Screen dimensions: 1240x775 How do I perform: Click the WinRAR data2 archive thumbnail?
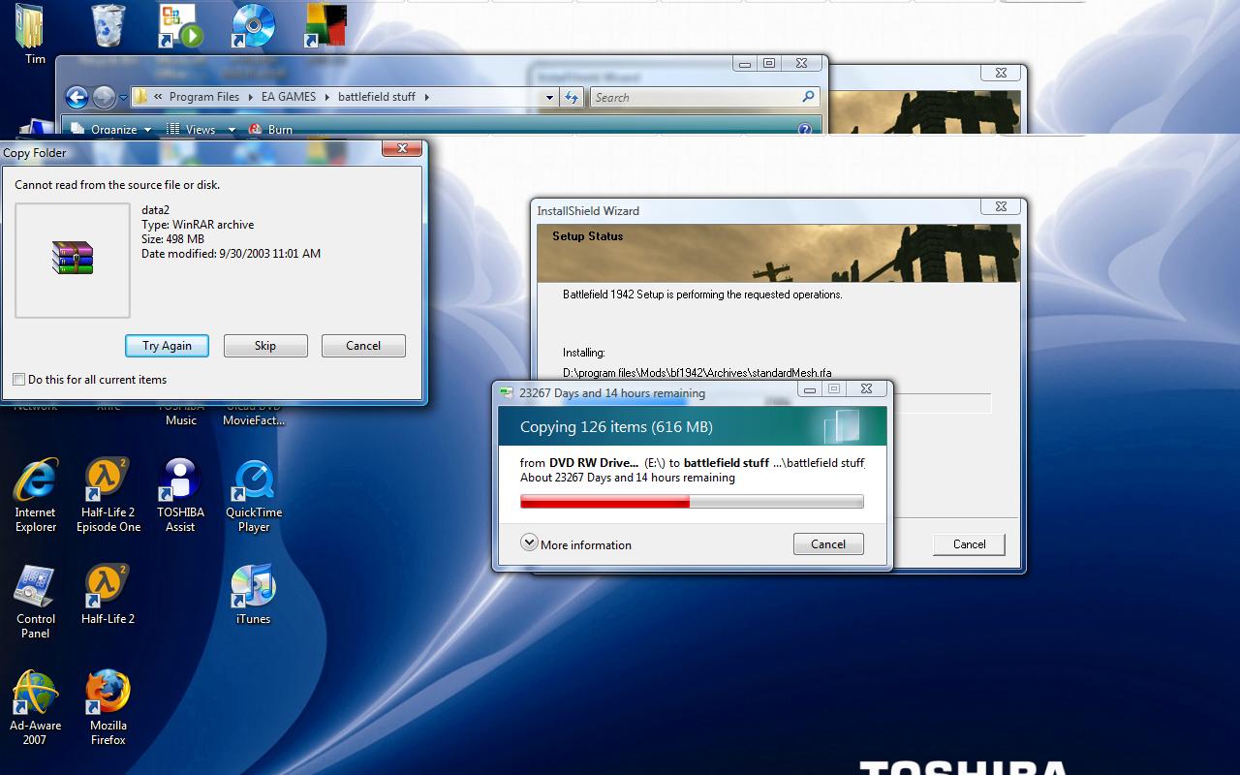(x=73, y=260)
